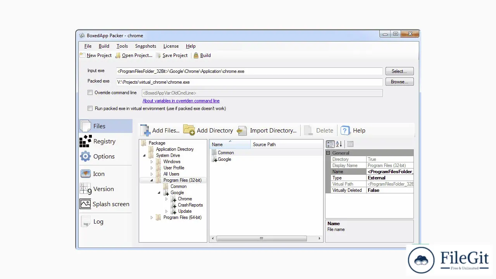Open the Files section icon
The height and width of the screenshot is (279, 496).
86,126
